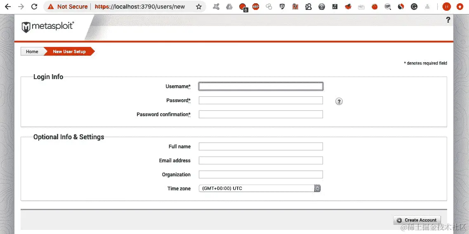
Task: Open the Time zone dropdown
Action: tap(259, 188)
